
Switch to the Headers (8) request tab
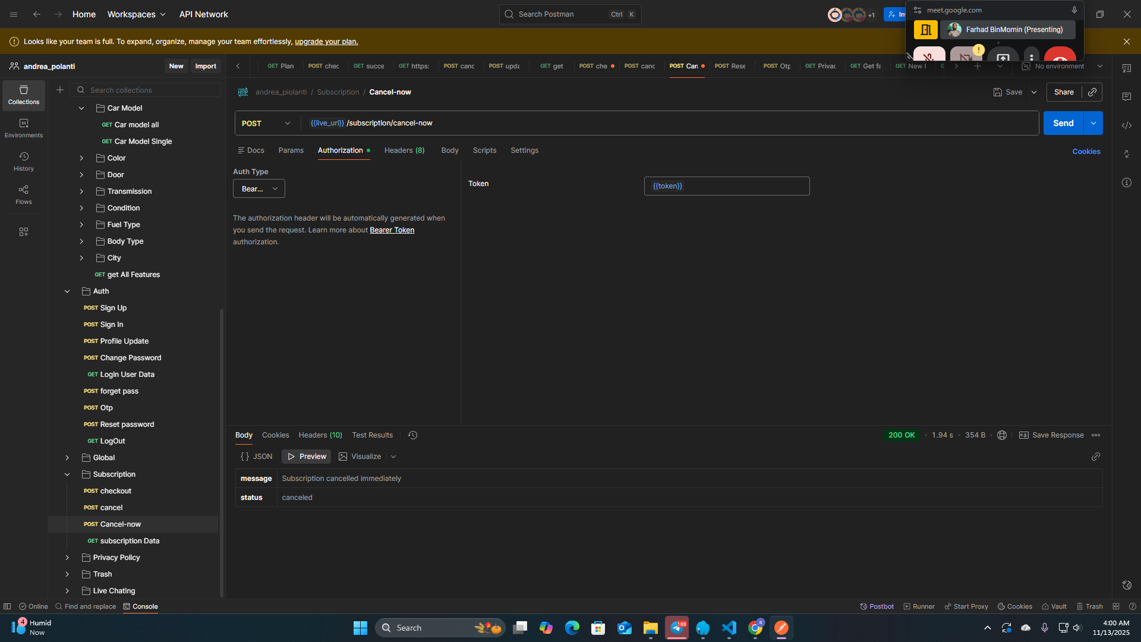pyautogui.click(x=405, y=150)
